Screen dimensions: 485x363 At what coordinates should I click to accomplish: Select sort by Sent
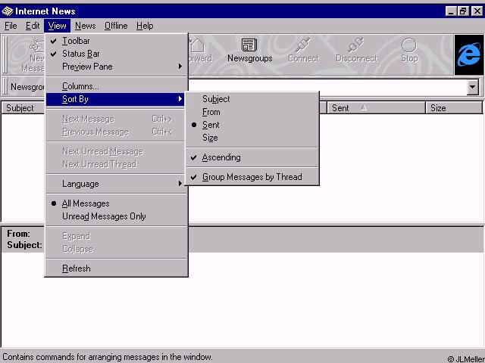pos(252,125)
